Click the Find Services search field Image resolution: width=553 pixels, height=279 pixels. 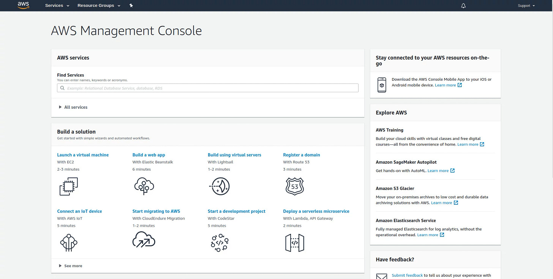pos(208,88)
